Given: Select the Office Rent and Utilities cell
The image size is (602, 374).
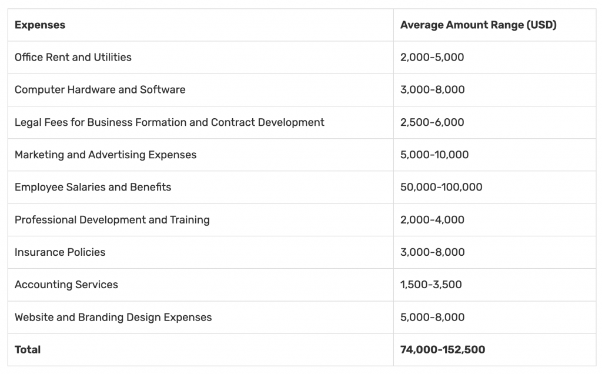Looking at the screenshot, I should pyautogui.click(x=73, y=58).
